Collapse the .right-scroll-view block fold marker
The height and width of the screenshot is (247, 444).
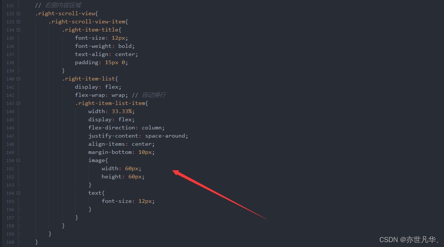pos(19,13)
